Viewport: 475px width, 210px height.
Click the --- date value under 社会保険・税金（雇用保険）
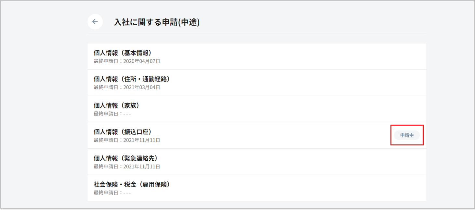coord(127,193)
